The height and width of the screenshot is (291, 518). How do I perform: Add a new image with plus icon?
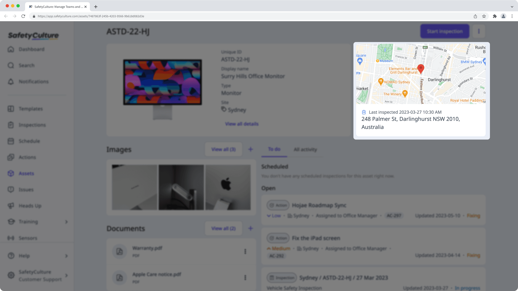250,149
